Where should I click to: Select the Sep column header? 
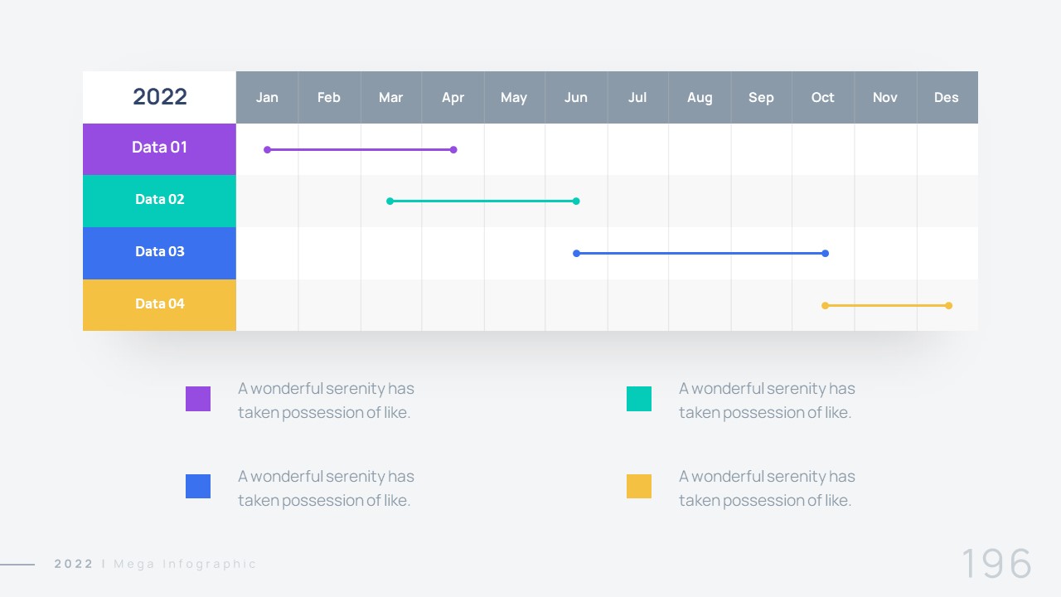(761, 98)
